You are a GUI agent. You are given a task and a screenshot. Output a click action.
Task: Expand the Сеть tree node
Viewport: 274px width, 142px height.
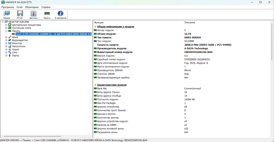pyautogui.click(x=6, y=52)
